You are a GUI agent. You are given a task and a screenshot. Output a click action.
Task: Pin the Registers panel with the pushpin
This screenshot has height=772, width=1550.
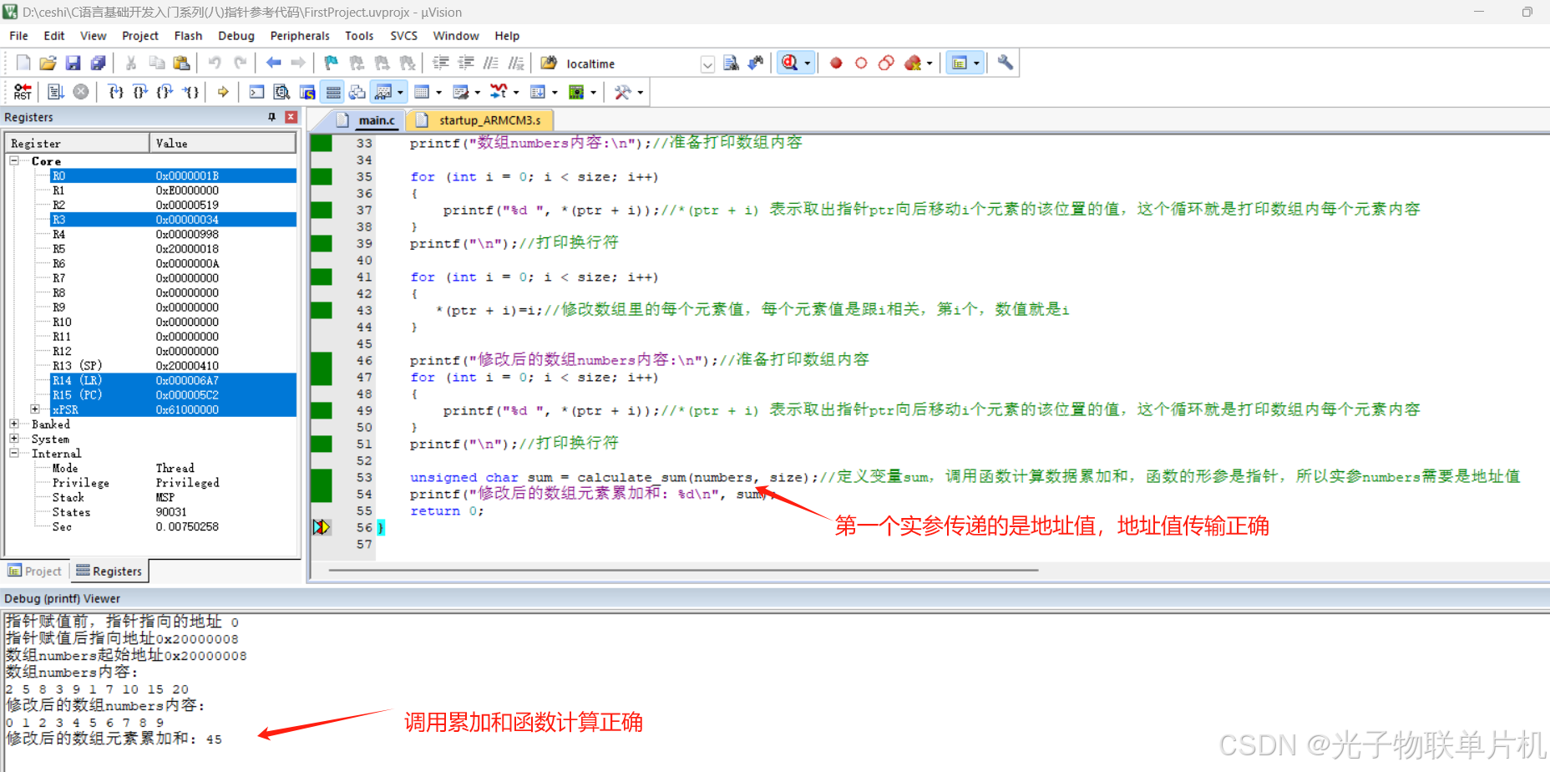click(x=271, y=117)
